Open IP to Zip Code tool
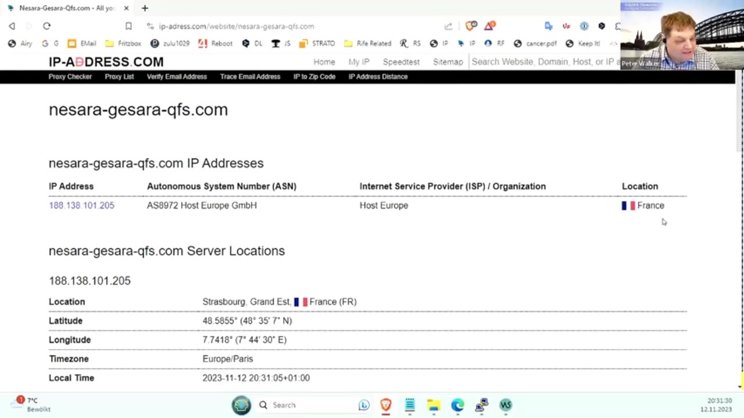Screen dimensions: 744x418 [x=314, y=77]
